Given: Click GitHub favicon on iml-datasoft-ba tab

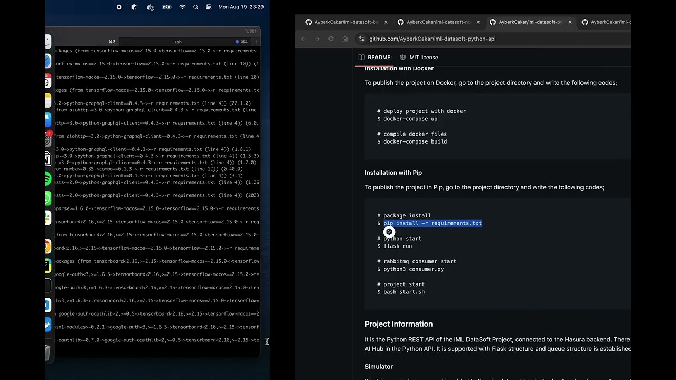Looking at the screenshot, I should point(308,22).
